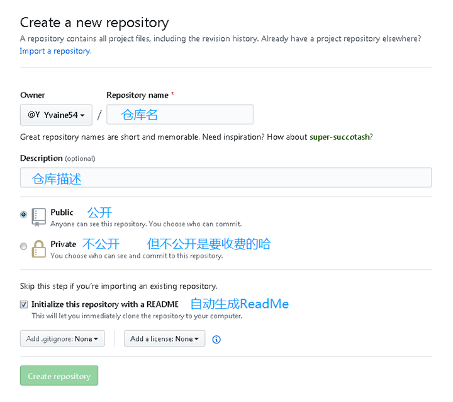
Task: Click the Create repository button
Action: tap(59, 376)
